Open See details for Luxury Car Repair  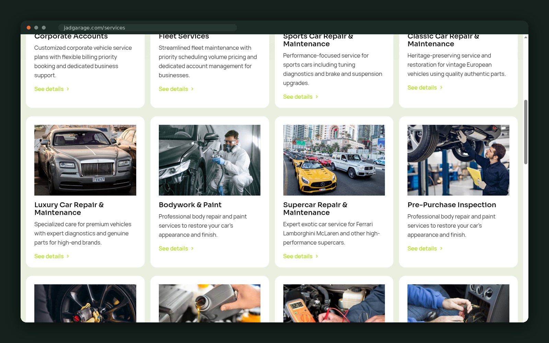click(x=52, y=256)
